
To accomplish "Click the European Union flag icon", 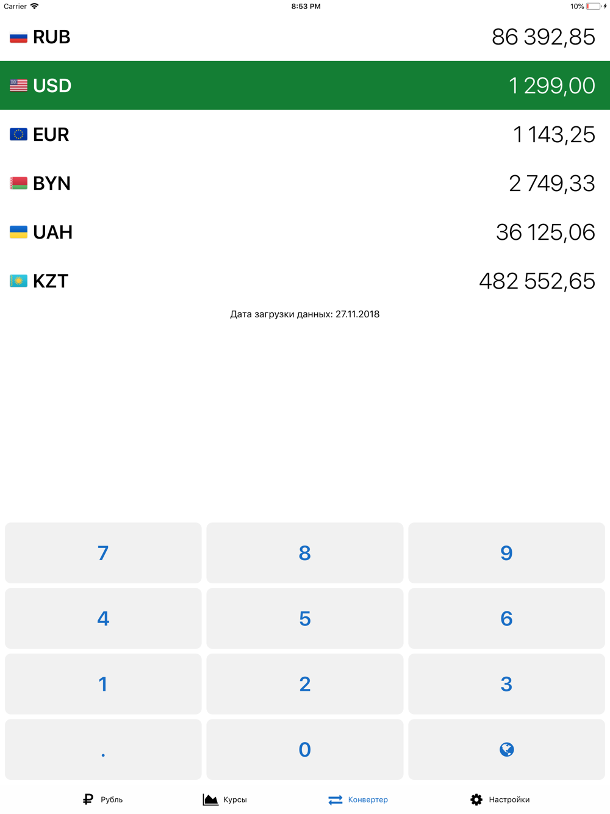I will (x=18, y=134).
